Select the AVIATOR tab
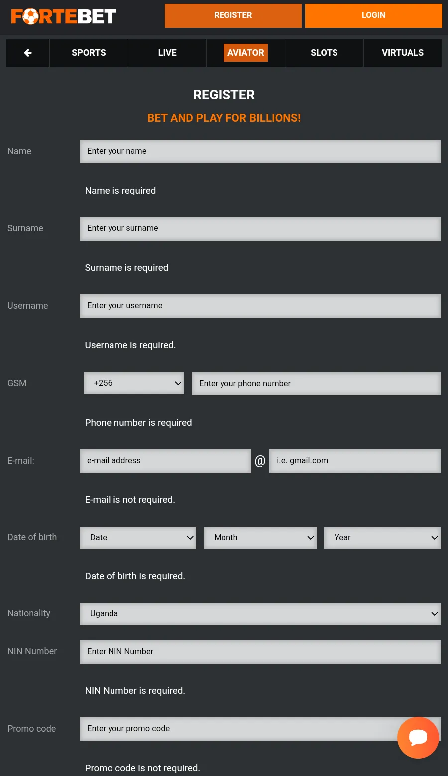Image resolution: width=448 pixels, height=776 pixels. (245, 53)
